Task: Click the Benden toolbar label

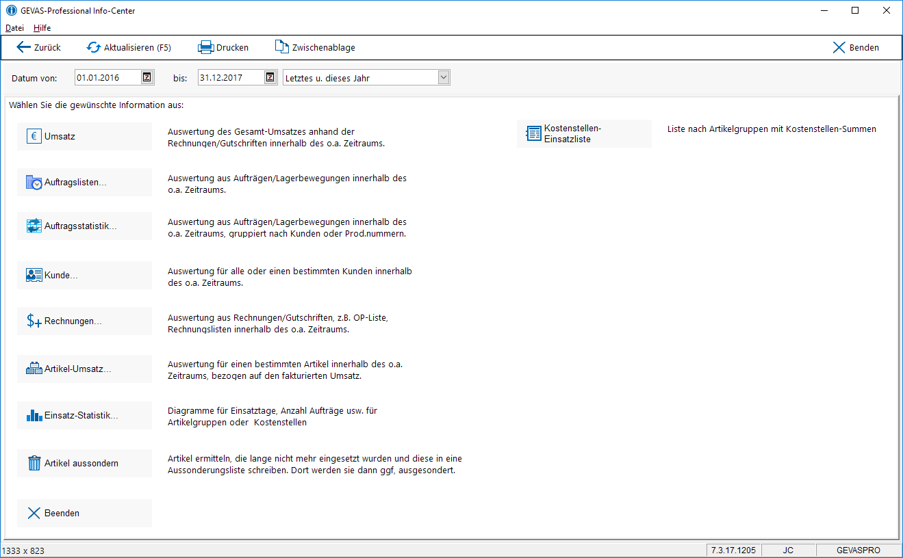Action: click(x=864, y=47)
